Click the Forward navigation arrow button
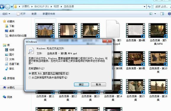171x111 pixels. [x=8, y=7]
